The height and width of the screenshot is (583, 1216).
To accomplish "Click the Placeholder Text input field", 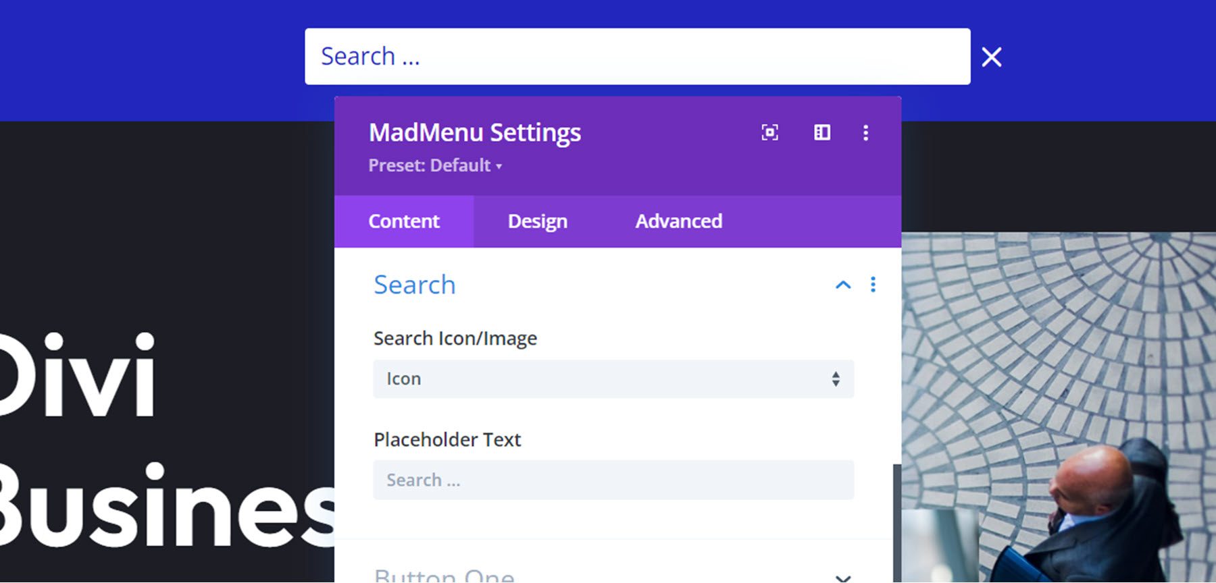I will coord(613,480).
